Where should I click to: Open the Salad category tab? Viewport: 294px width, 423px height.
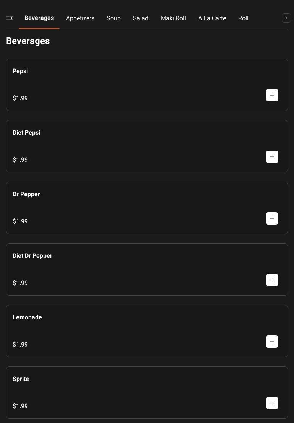click(x=141, y=18)
